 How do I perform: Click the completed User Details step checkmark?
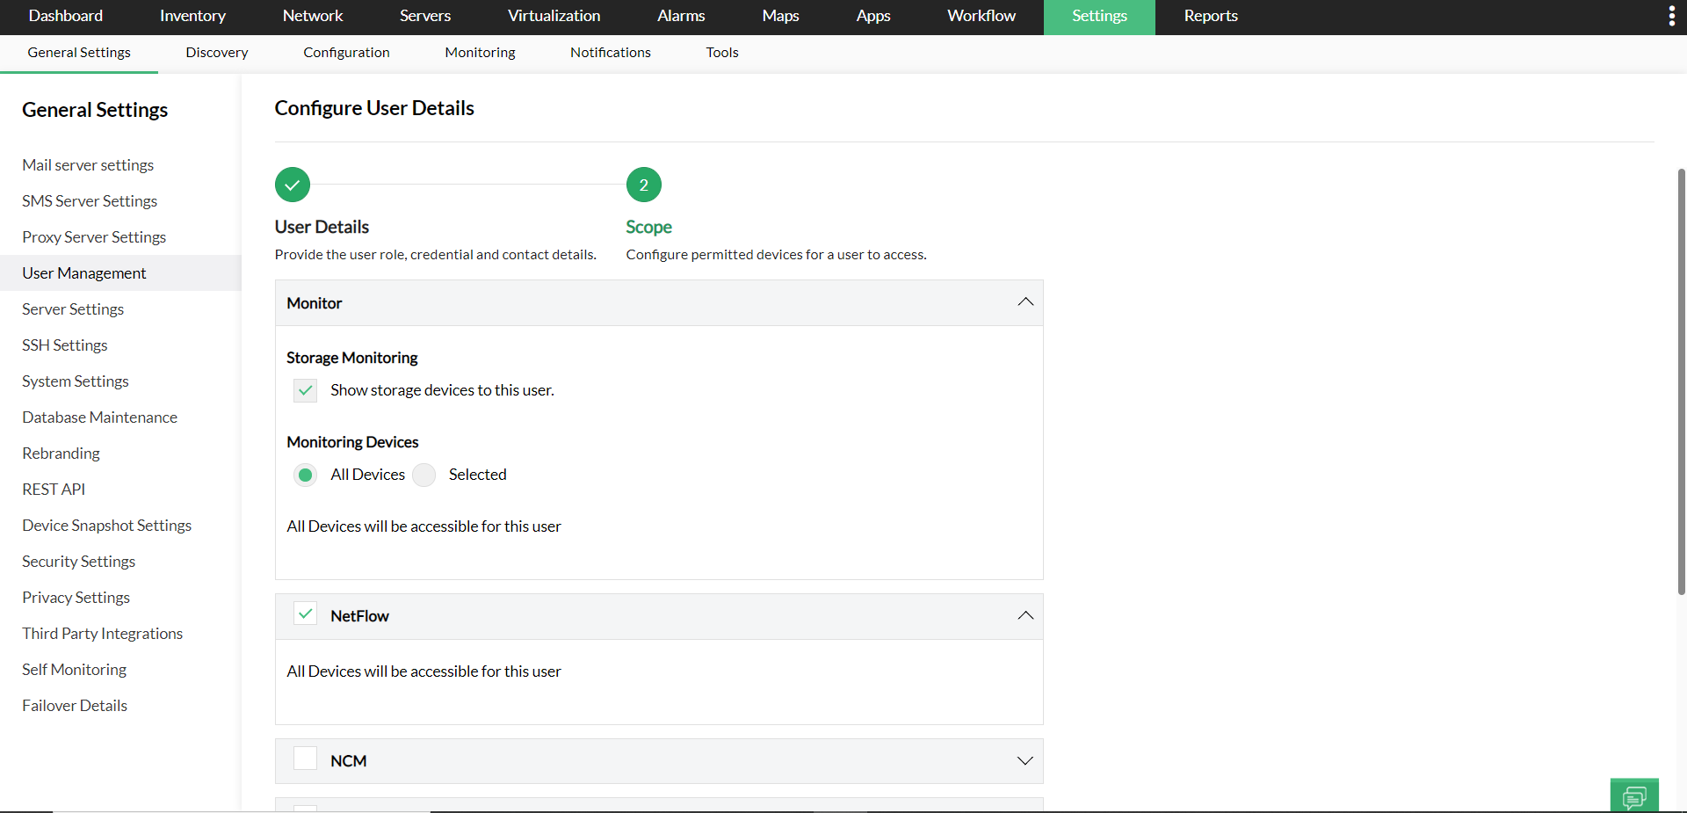point(292,185)
